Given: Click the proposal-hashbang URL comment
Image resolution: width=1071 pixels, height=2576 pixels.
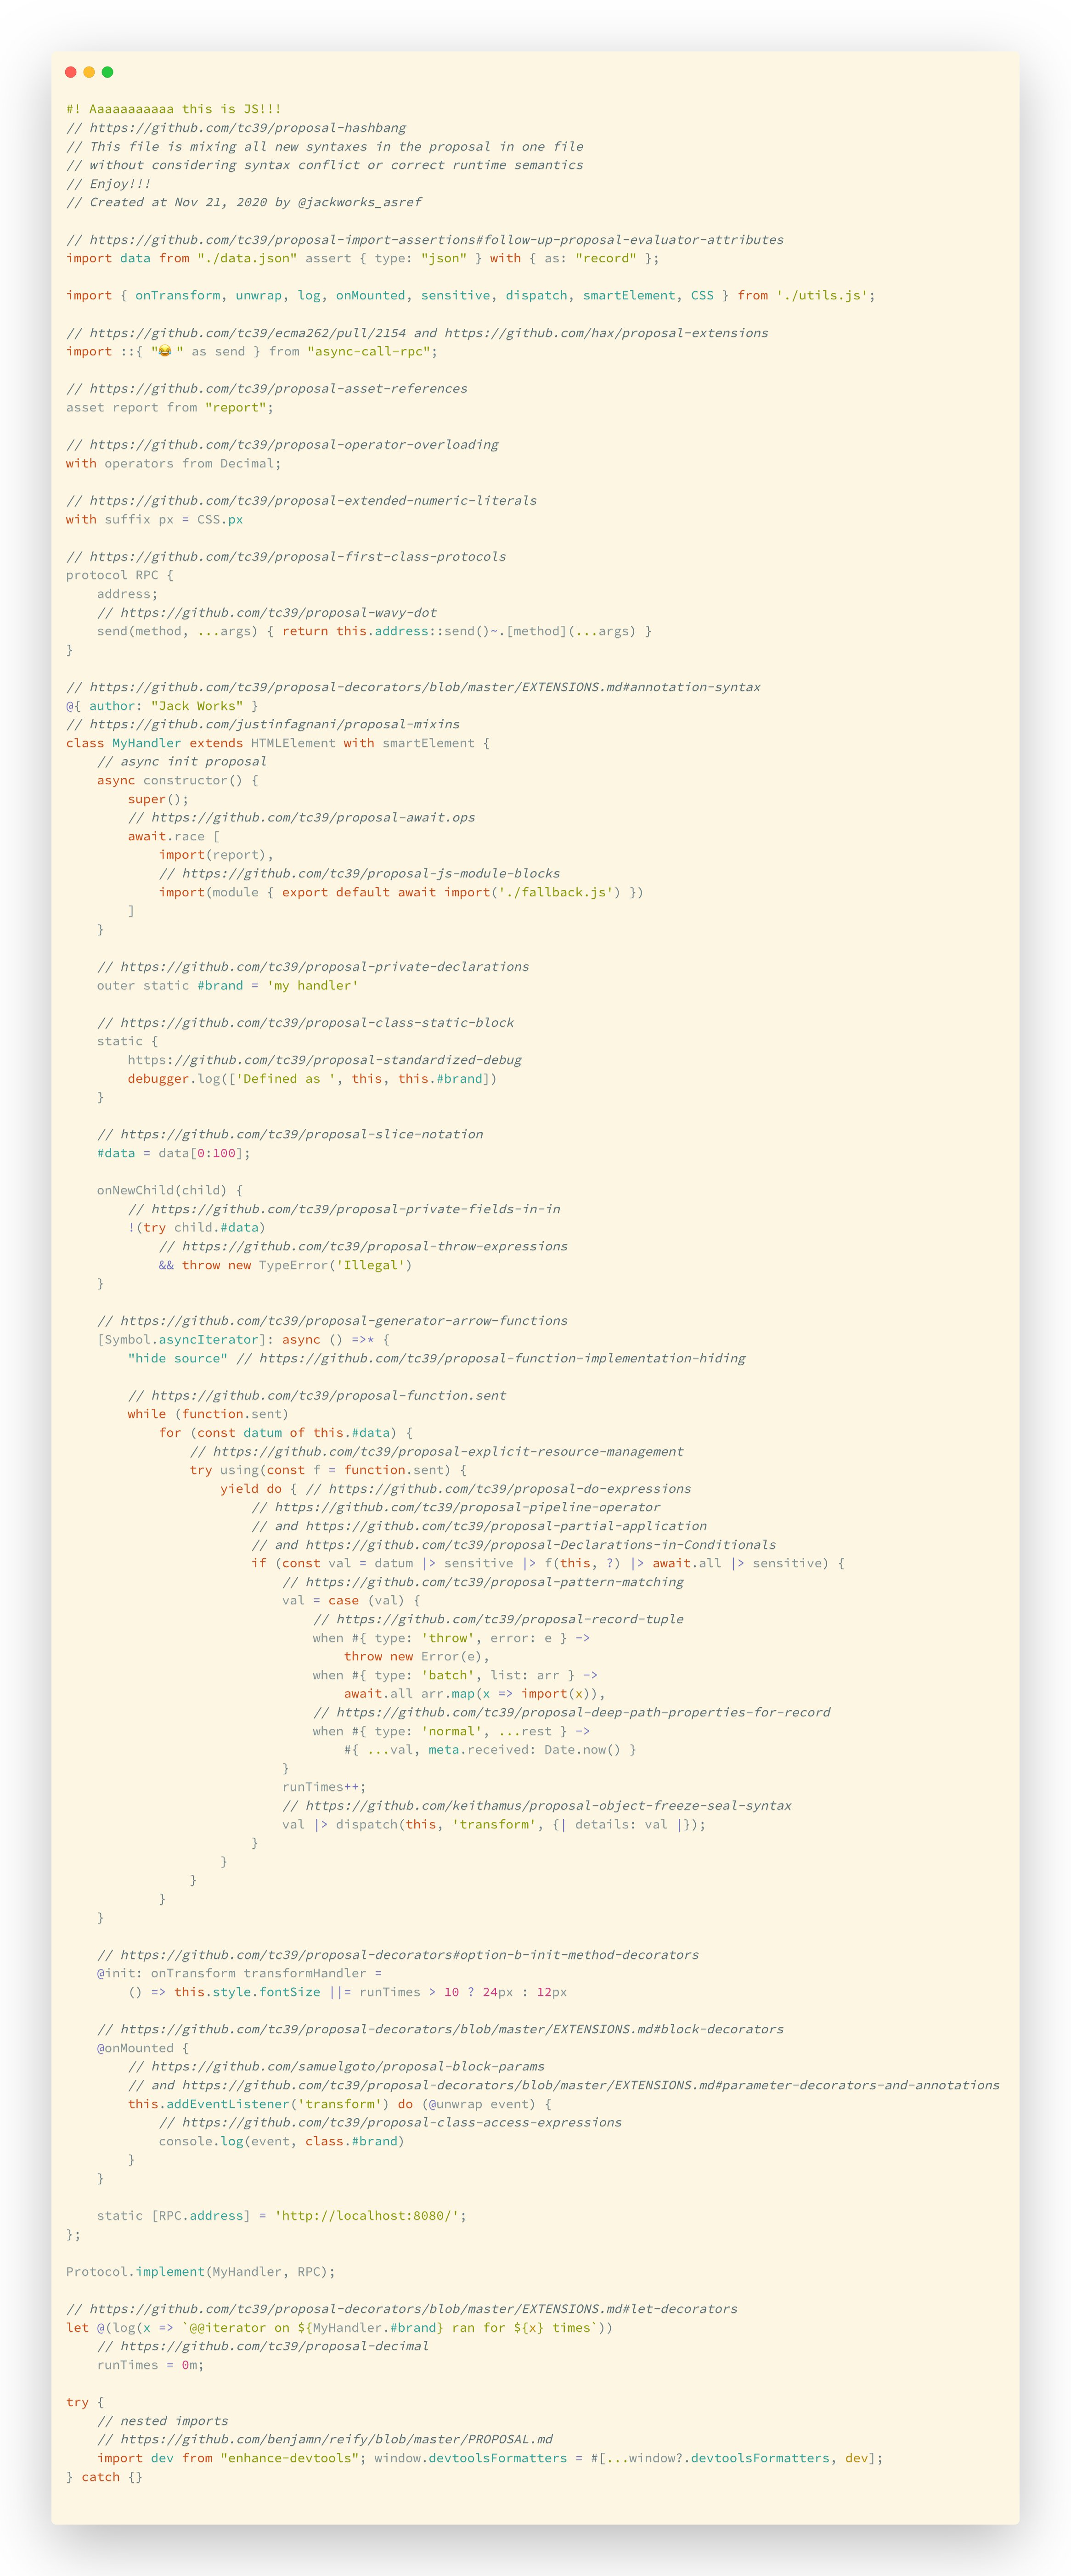Looking at the screenshot, I should click(x=236, y=128).
